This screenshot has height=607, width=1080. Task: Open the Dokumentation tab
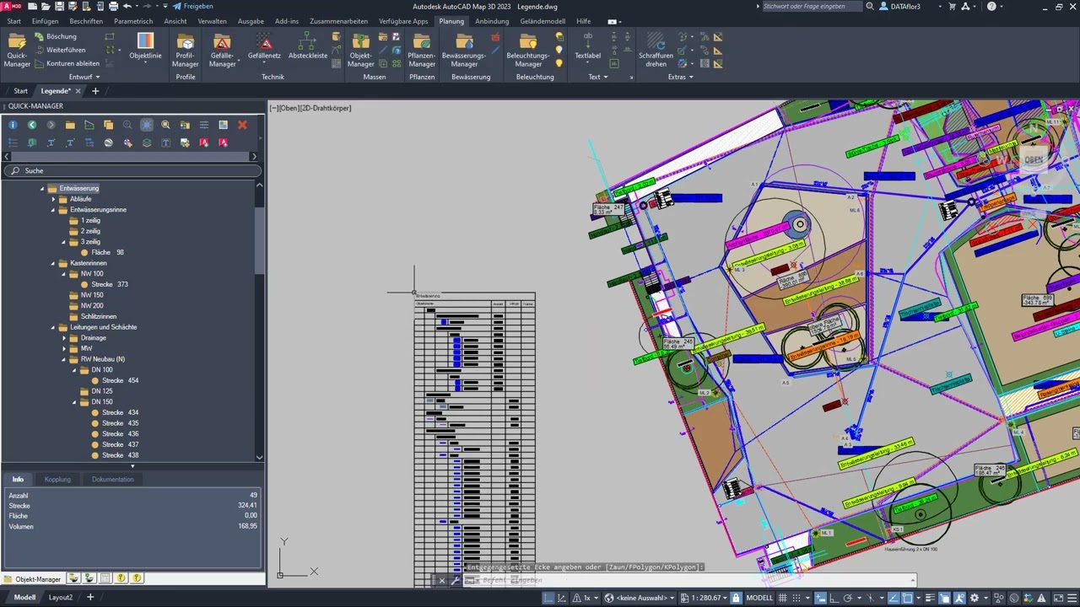113,479
